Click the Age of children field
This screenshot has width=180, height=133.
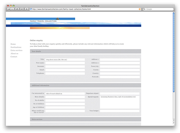tap(65, 107)
